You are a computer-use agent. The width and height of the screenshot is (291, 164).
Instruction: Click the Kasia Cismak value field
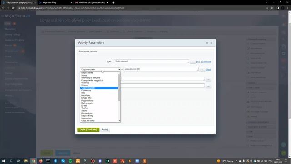[x=161, y=69]
